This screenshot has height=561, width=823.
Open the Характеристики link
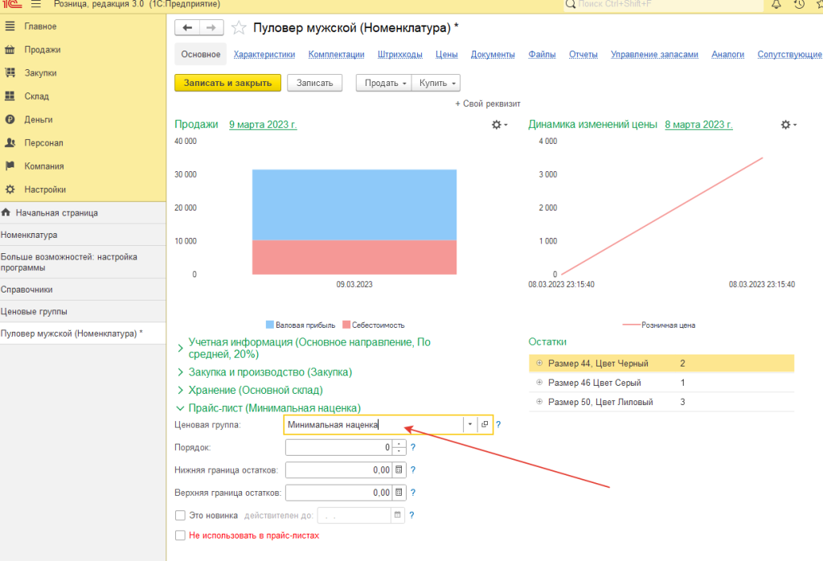pyautogui.click(x=264, y=54)
